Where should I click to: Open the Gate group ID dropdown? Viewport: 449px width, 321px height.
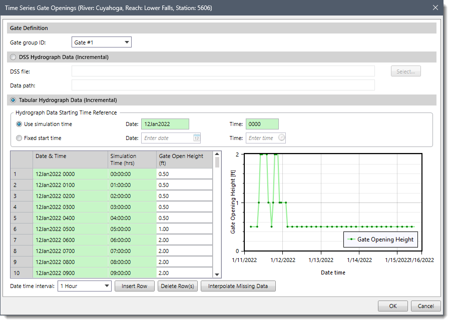pos(102,42)
